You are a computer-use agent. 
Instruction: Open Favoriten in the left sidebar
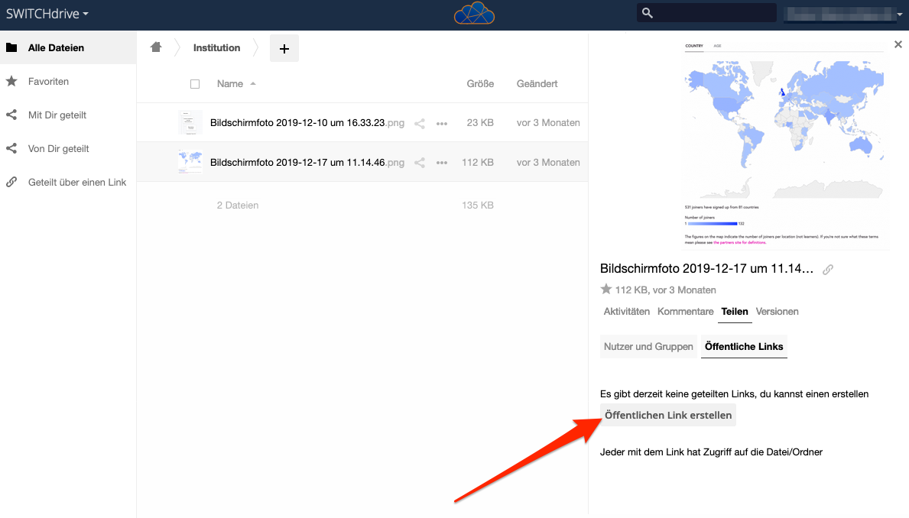(x=48, y=82)
